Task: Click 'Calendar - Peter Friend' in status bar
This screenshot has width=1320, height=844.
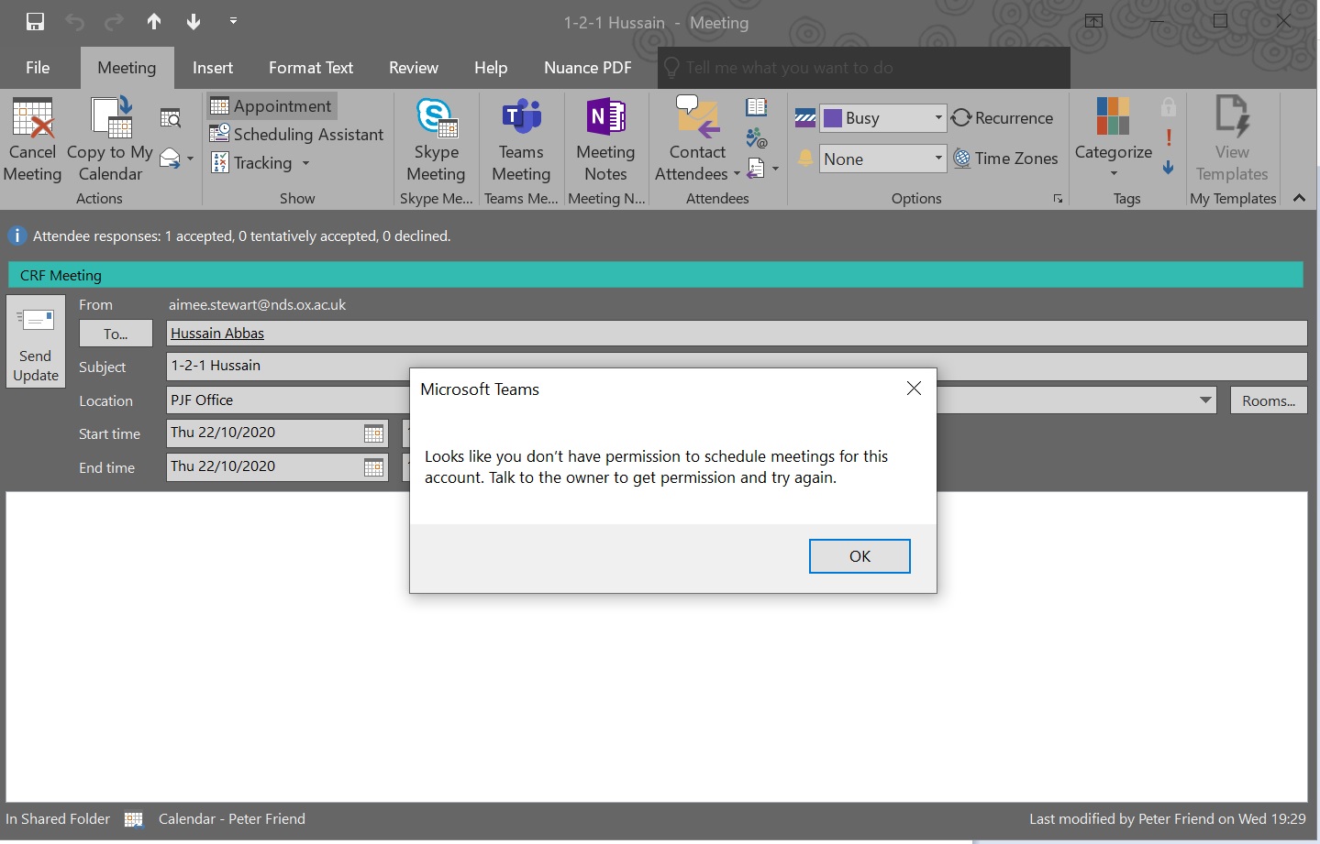Action: coord(232,819)
